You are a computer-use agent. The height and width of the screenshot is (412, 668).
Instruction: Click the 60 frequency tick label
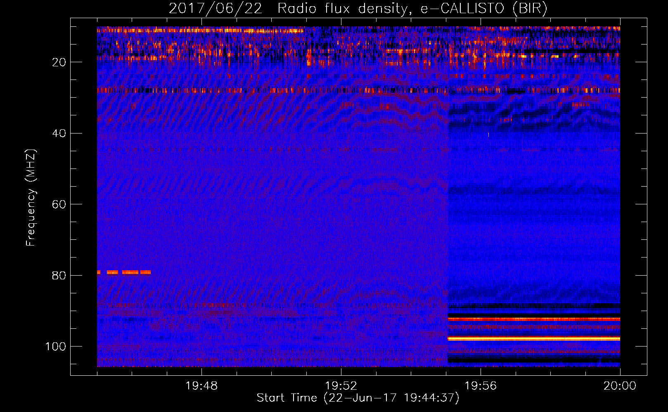tap(59, 204)
